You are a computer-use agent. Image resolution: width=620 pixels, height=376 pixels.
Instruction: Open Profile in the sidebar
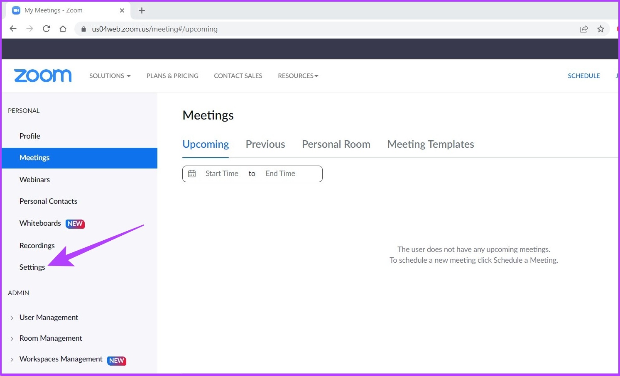(30, 136)
